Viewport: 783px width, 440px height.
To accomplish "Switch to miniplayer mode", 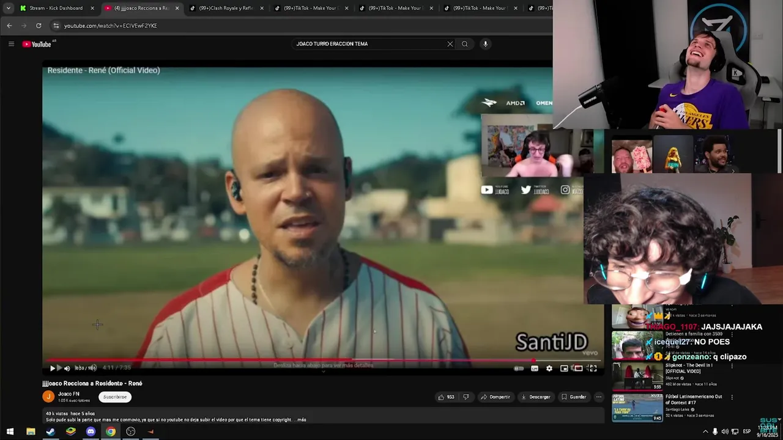I will click(564, 369).
